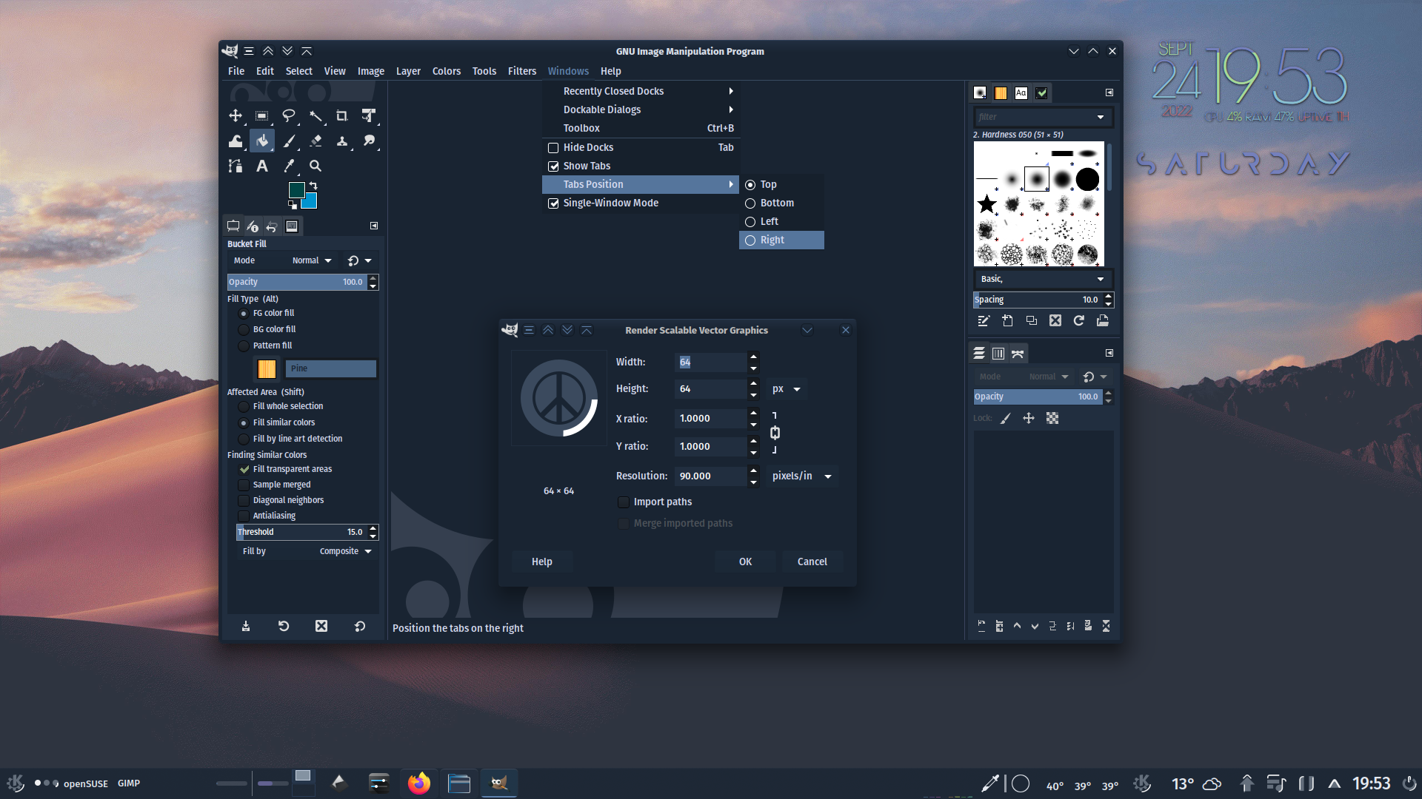Click Cancel in Render SVG dialog
Viewport: 1422px width, 799px height.
tap(812, 562)
